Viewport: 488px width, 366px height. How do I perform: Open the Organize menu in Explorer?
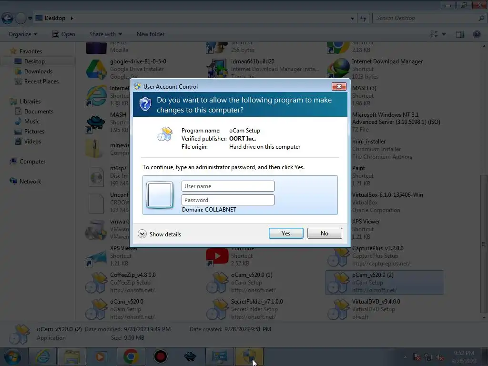(23, 34)
